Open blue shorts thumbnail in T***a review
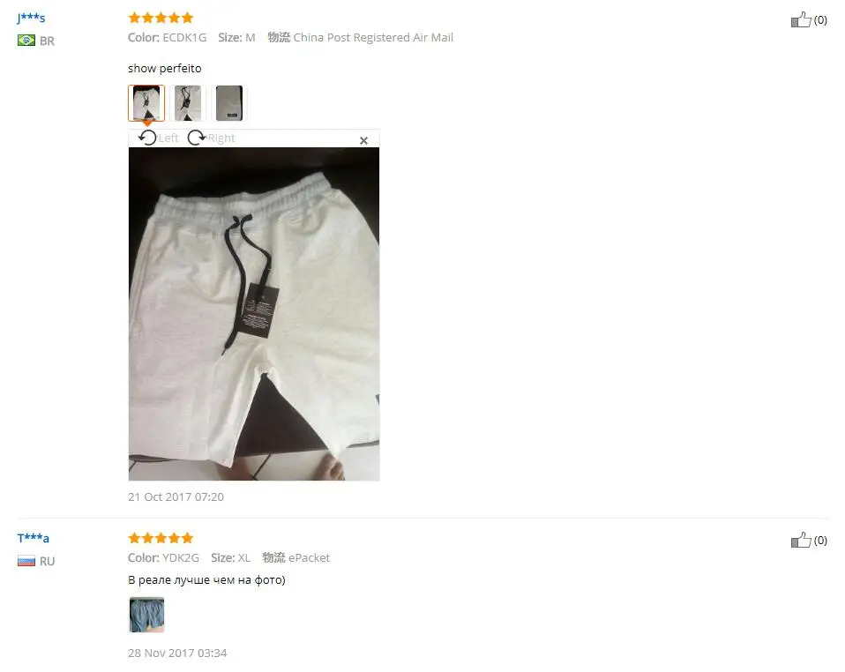 (x=146, y=615)
